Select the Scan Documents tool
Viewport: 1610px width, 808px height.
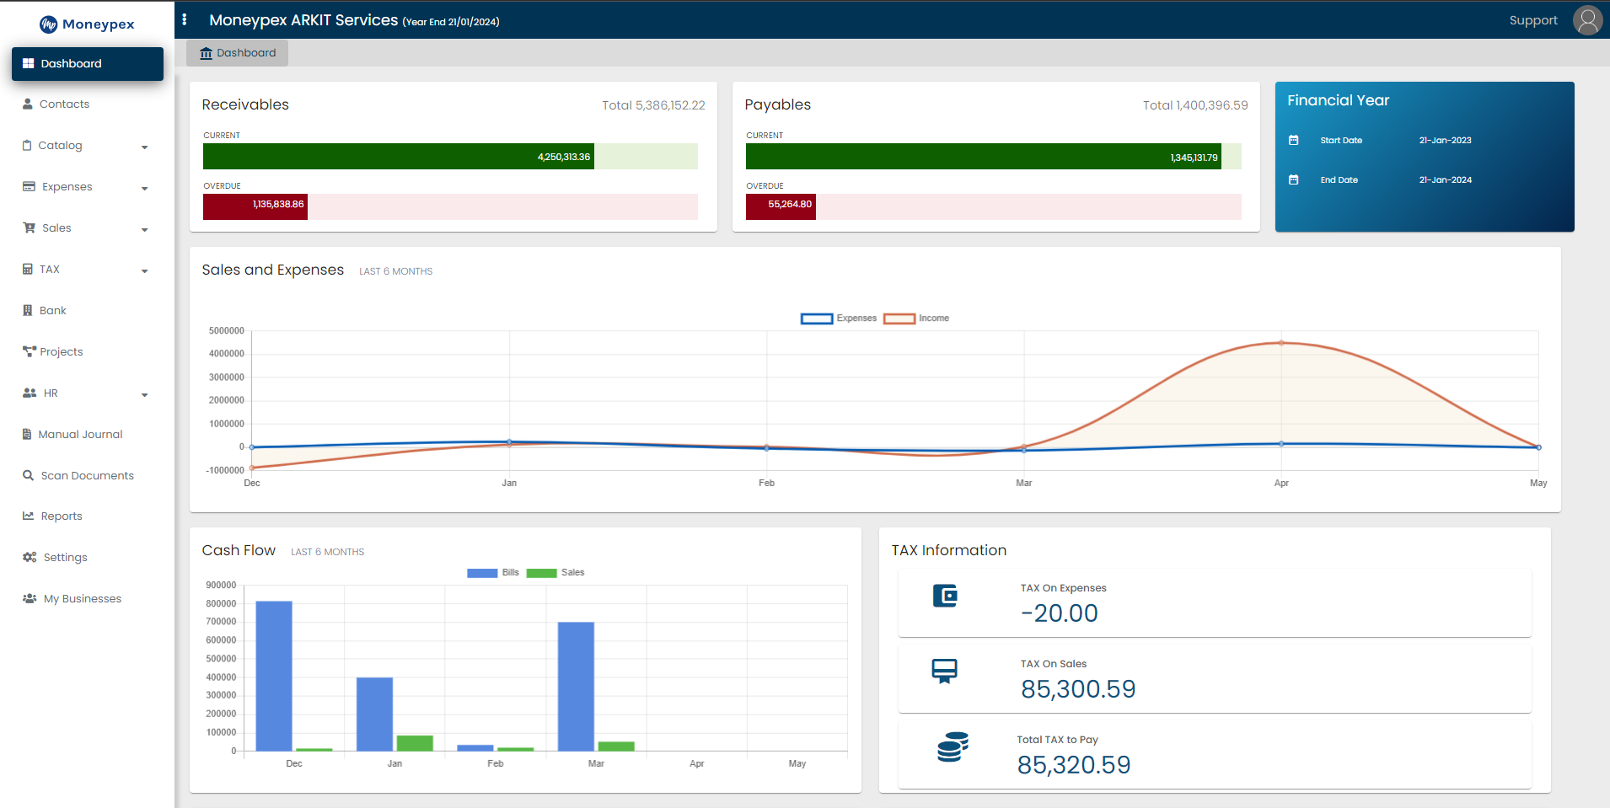[87, 475]
